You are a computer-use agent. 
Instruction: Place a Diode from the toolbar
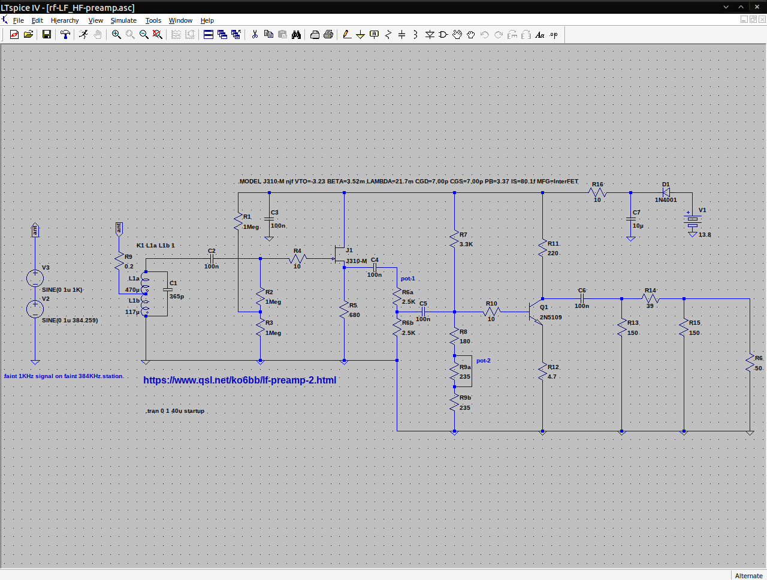(x=430, y=35)
